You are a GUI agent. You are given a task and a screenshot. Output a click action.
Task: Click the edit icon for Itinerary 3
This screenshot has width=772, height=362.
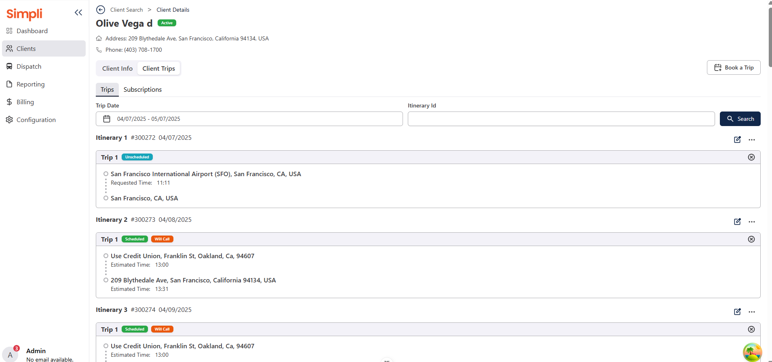click(x=737, y=311)
